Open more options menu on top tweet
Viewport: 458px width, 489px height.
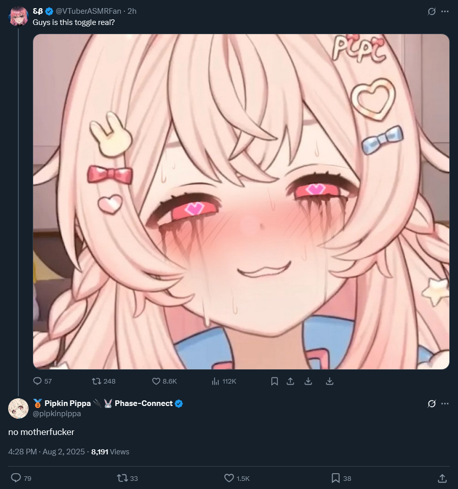point(445,12)
